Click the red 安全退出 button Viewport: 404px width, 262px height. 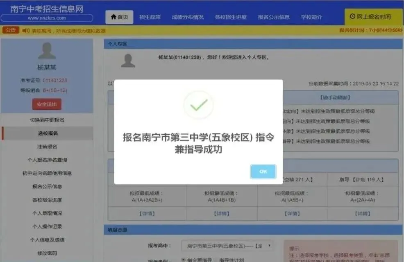(47, 104)
